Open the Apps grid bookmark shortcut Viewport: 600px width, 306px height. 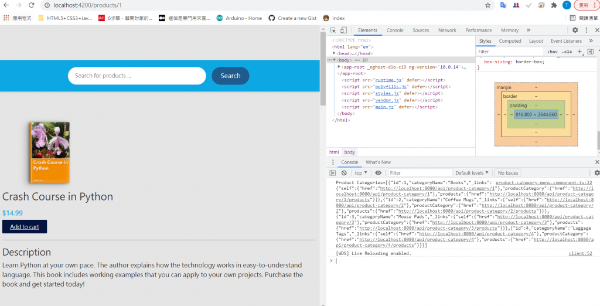[6, 18]
